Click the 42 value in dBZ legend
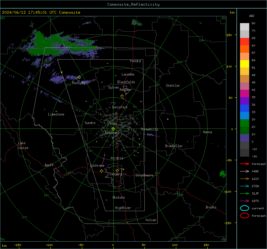 pyautogui.click(x=253, y=90)
